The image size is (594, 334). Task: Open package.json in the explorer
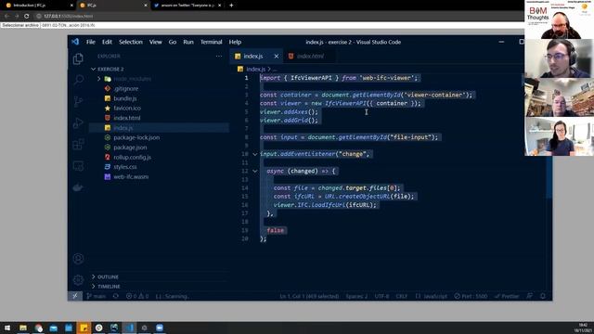click(x=130, y=148)
